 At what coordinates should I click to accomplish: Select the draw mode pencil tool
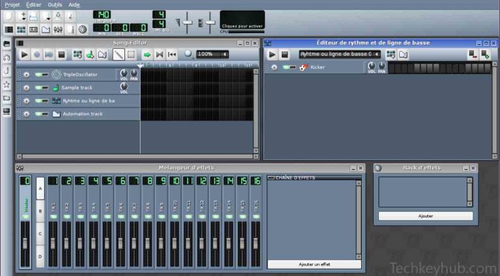(x=118, y=55)
